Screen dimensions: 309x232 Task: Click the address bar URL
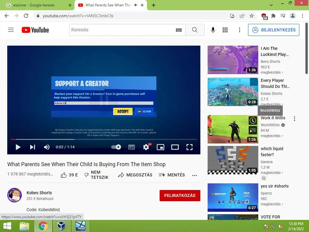[78, 16]
